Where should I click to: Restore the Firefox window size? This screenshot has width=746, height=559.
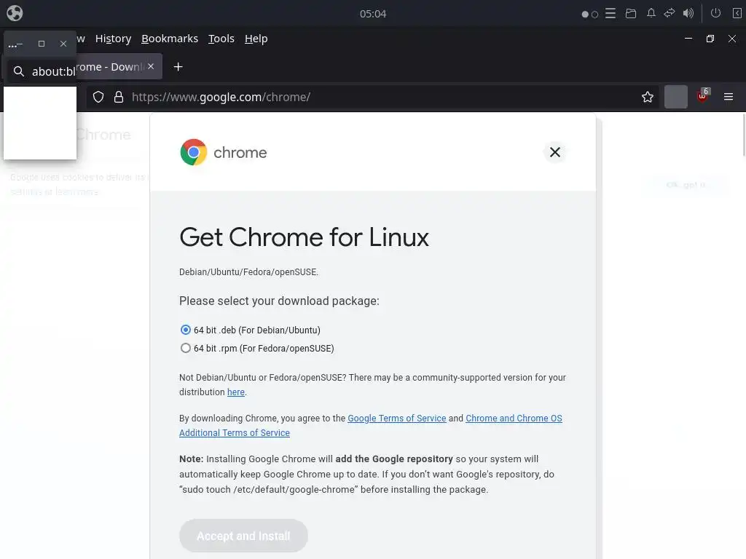click(x=710, y=39)
